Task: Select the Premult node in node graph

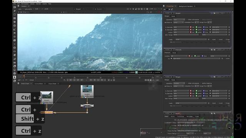Action: click(87, 106)
